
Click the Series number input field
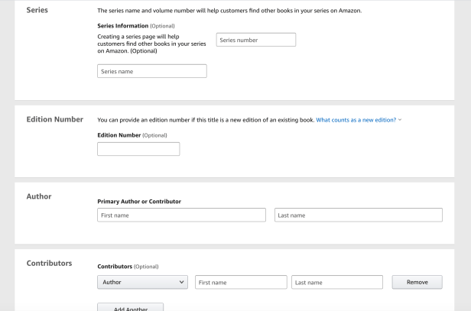pyautogui.click(x=256, y=40)
